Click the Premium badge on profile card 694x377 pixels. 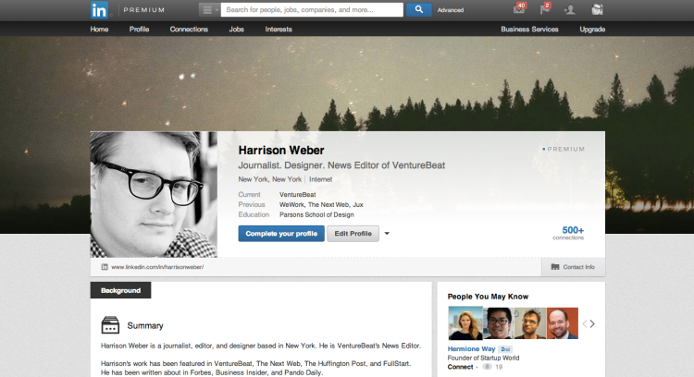[x=564, y=149]
